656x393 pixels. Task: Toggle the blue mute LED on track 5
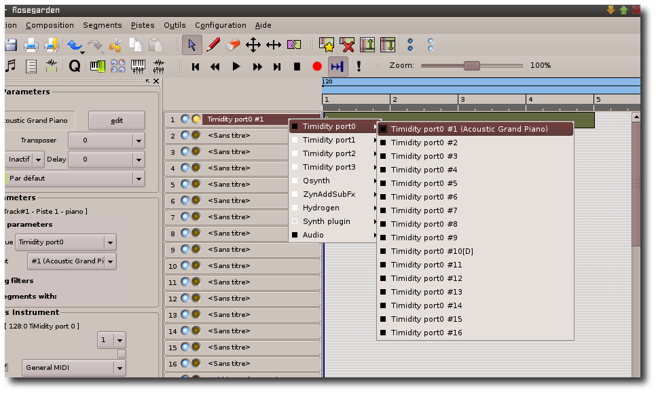pyautogui.click(x=185, y=185)
